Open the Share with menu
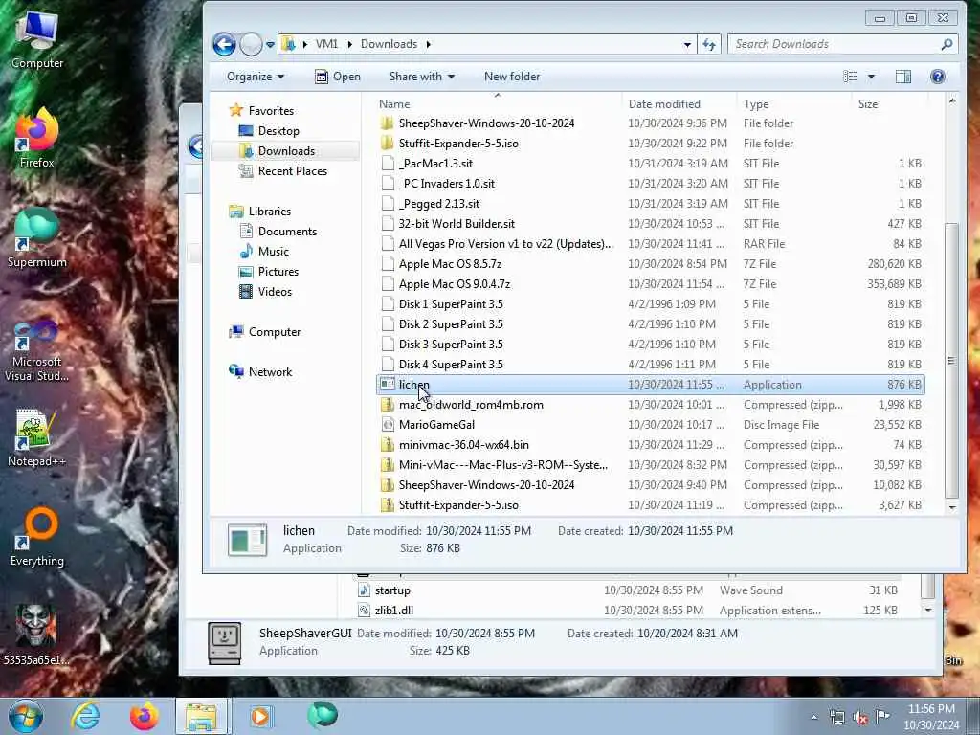This screenshot has height=735, width=980. tap(422, 77)
